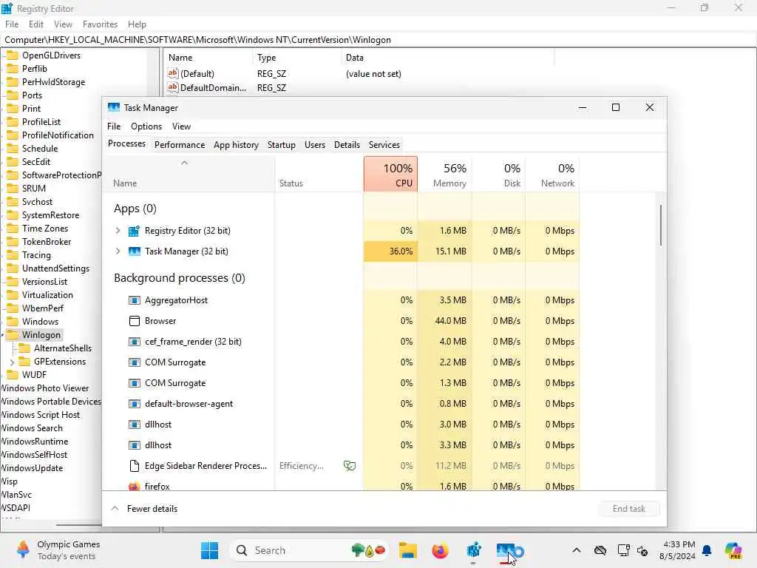Viewport: 757px width, 568px height.
Task: Click the GPExtensions folder icon
Action: coord(24,361)
